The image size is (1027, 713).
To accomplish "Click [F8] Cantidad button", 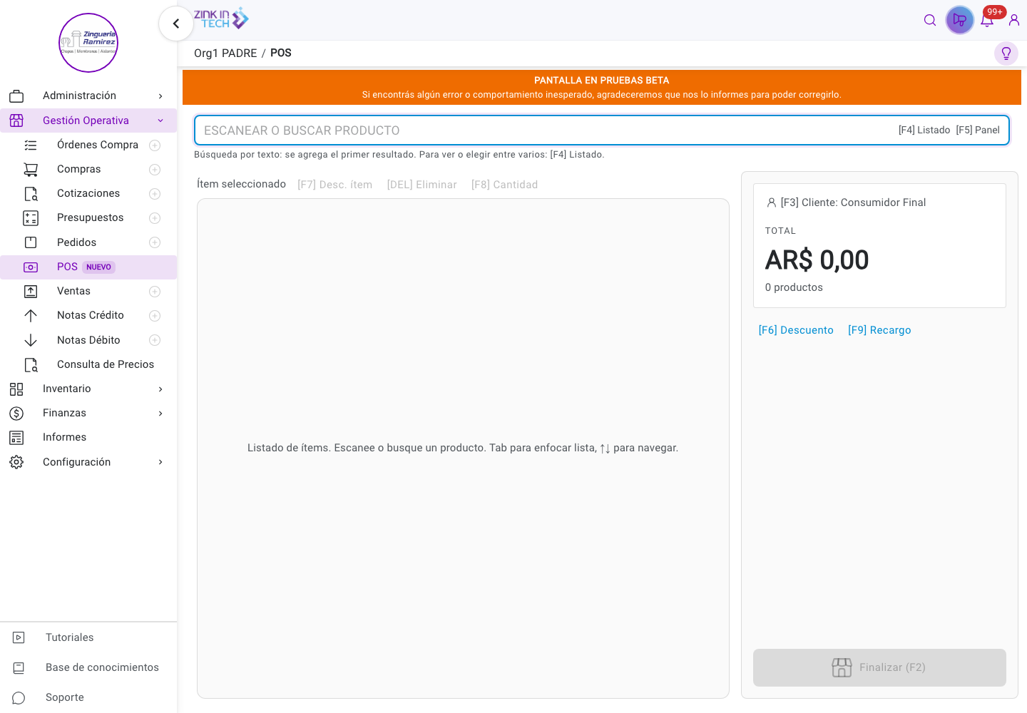I will (x=505, y=185).
